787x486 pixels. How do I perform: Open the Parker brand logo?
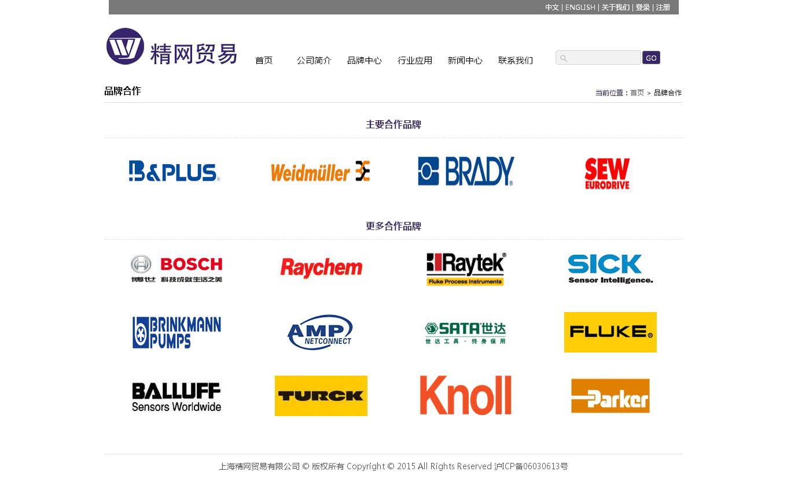611,396
